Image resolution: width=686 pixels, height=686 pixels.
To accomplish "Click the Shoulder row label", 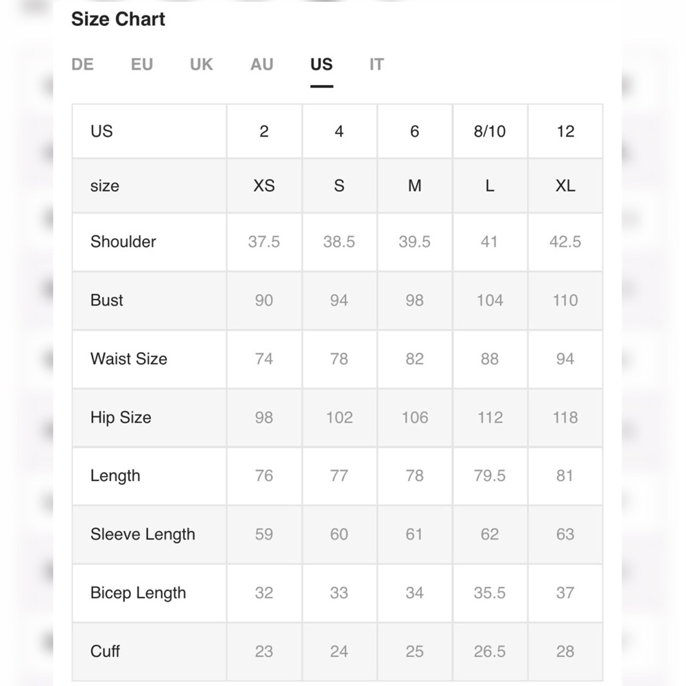I will coord(123,241).
